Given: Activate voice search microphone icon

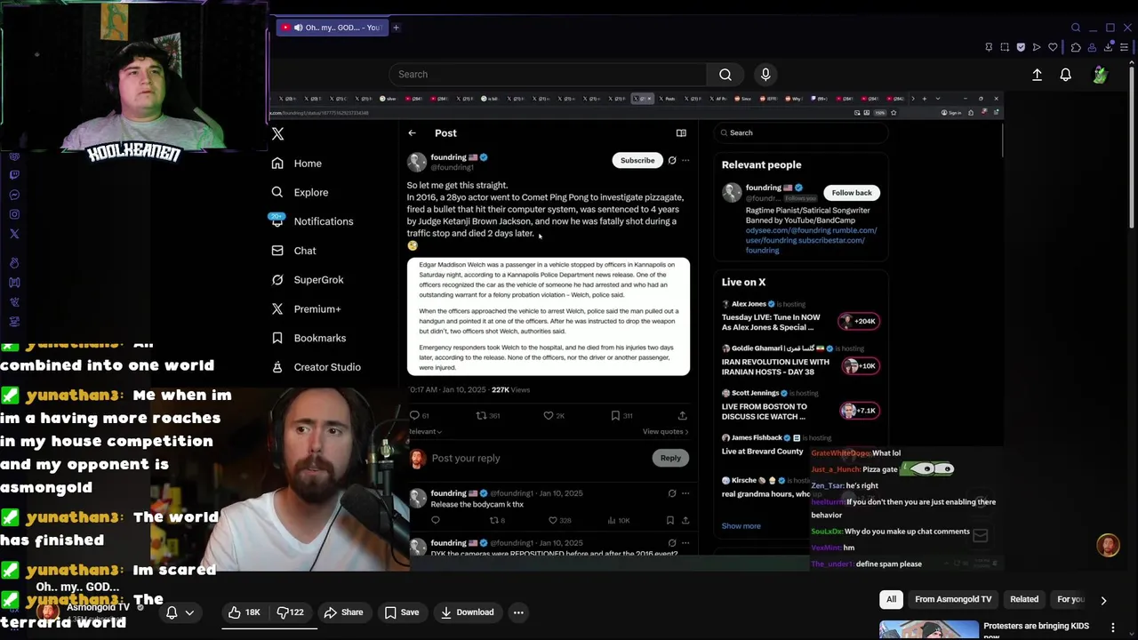Looking at the screenshot, I should pyautogui.click(x=765, y=75).
